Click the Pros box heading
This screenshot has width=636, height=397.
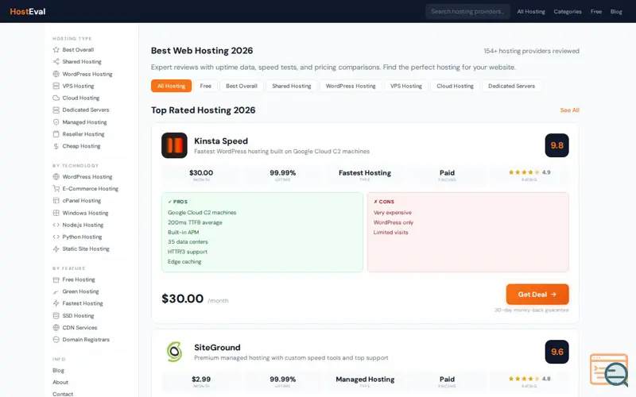coord(177,202)
